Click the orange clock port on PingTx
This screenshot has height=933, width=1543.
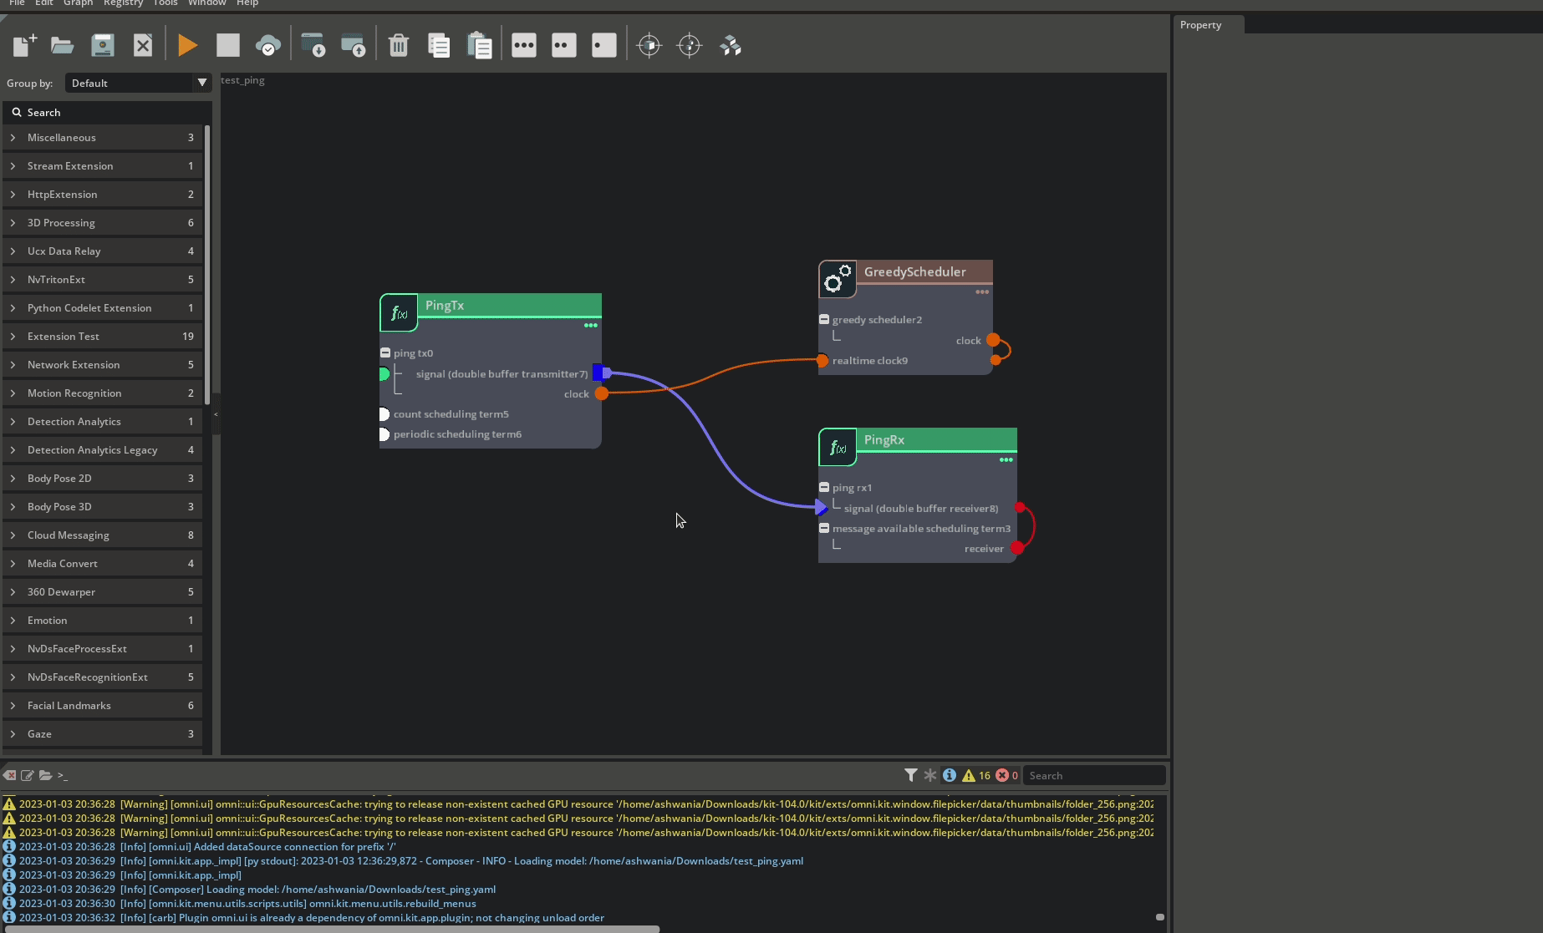(602, 393)
